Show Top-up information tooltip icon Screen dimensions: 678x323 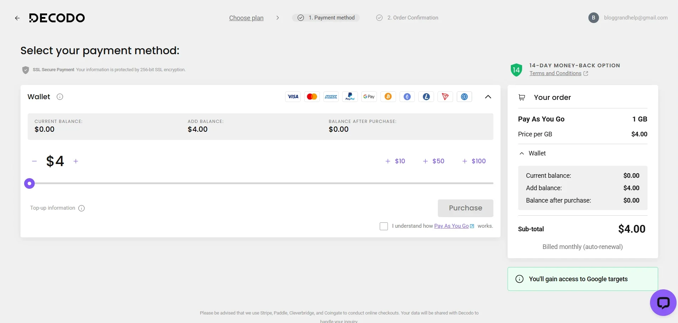81,208
